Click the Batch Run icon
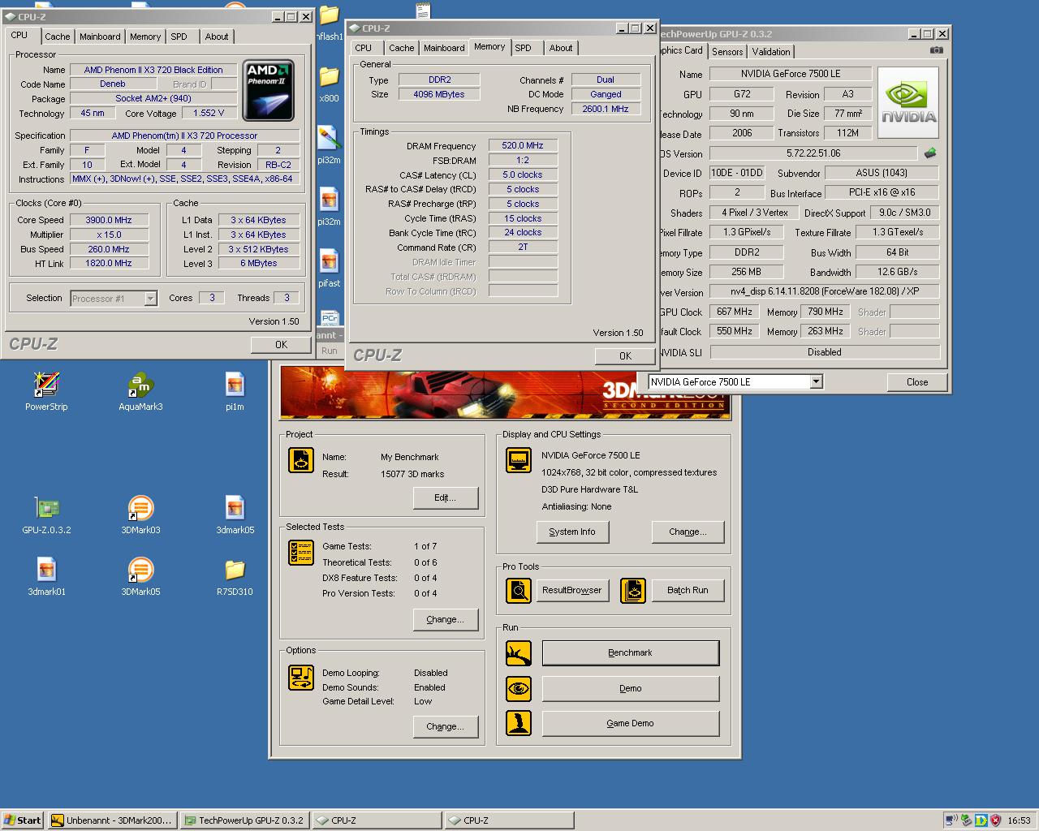 [x=632, y=590]
